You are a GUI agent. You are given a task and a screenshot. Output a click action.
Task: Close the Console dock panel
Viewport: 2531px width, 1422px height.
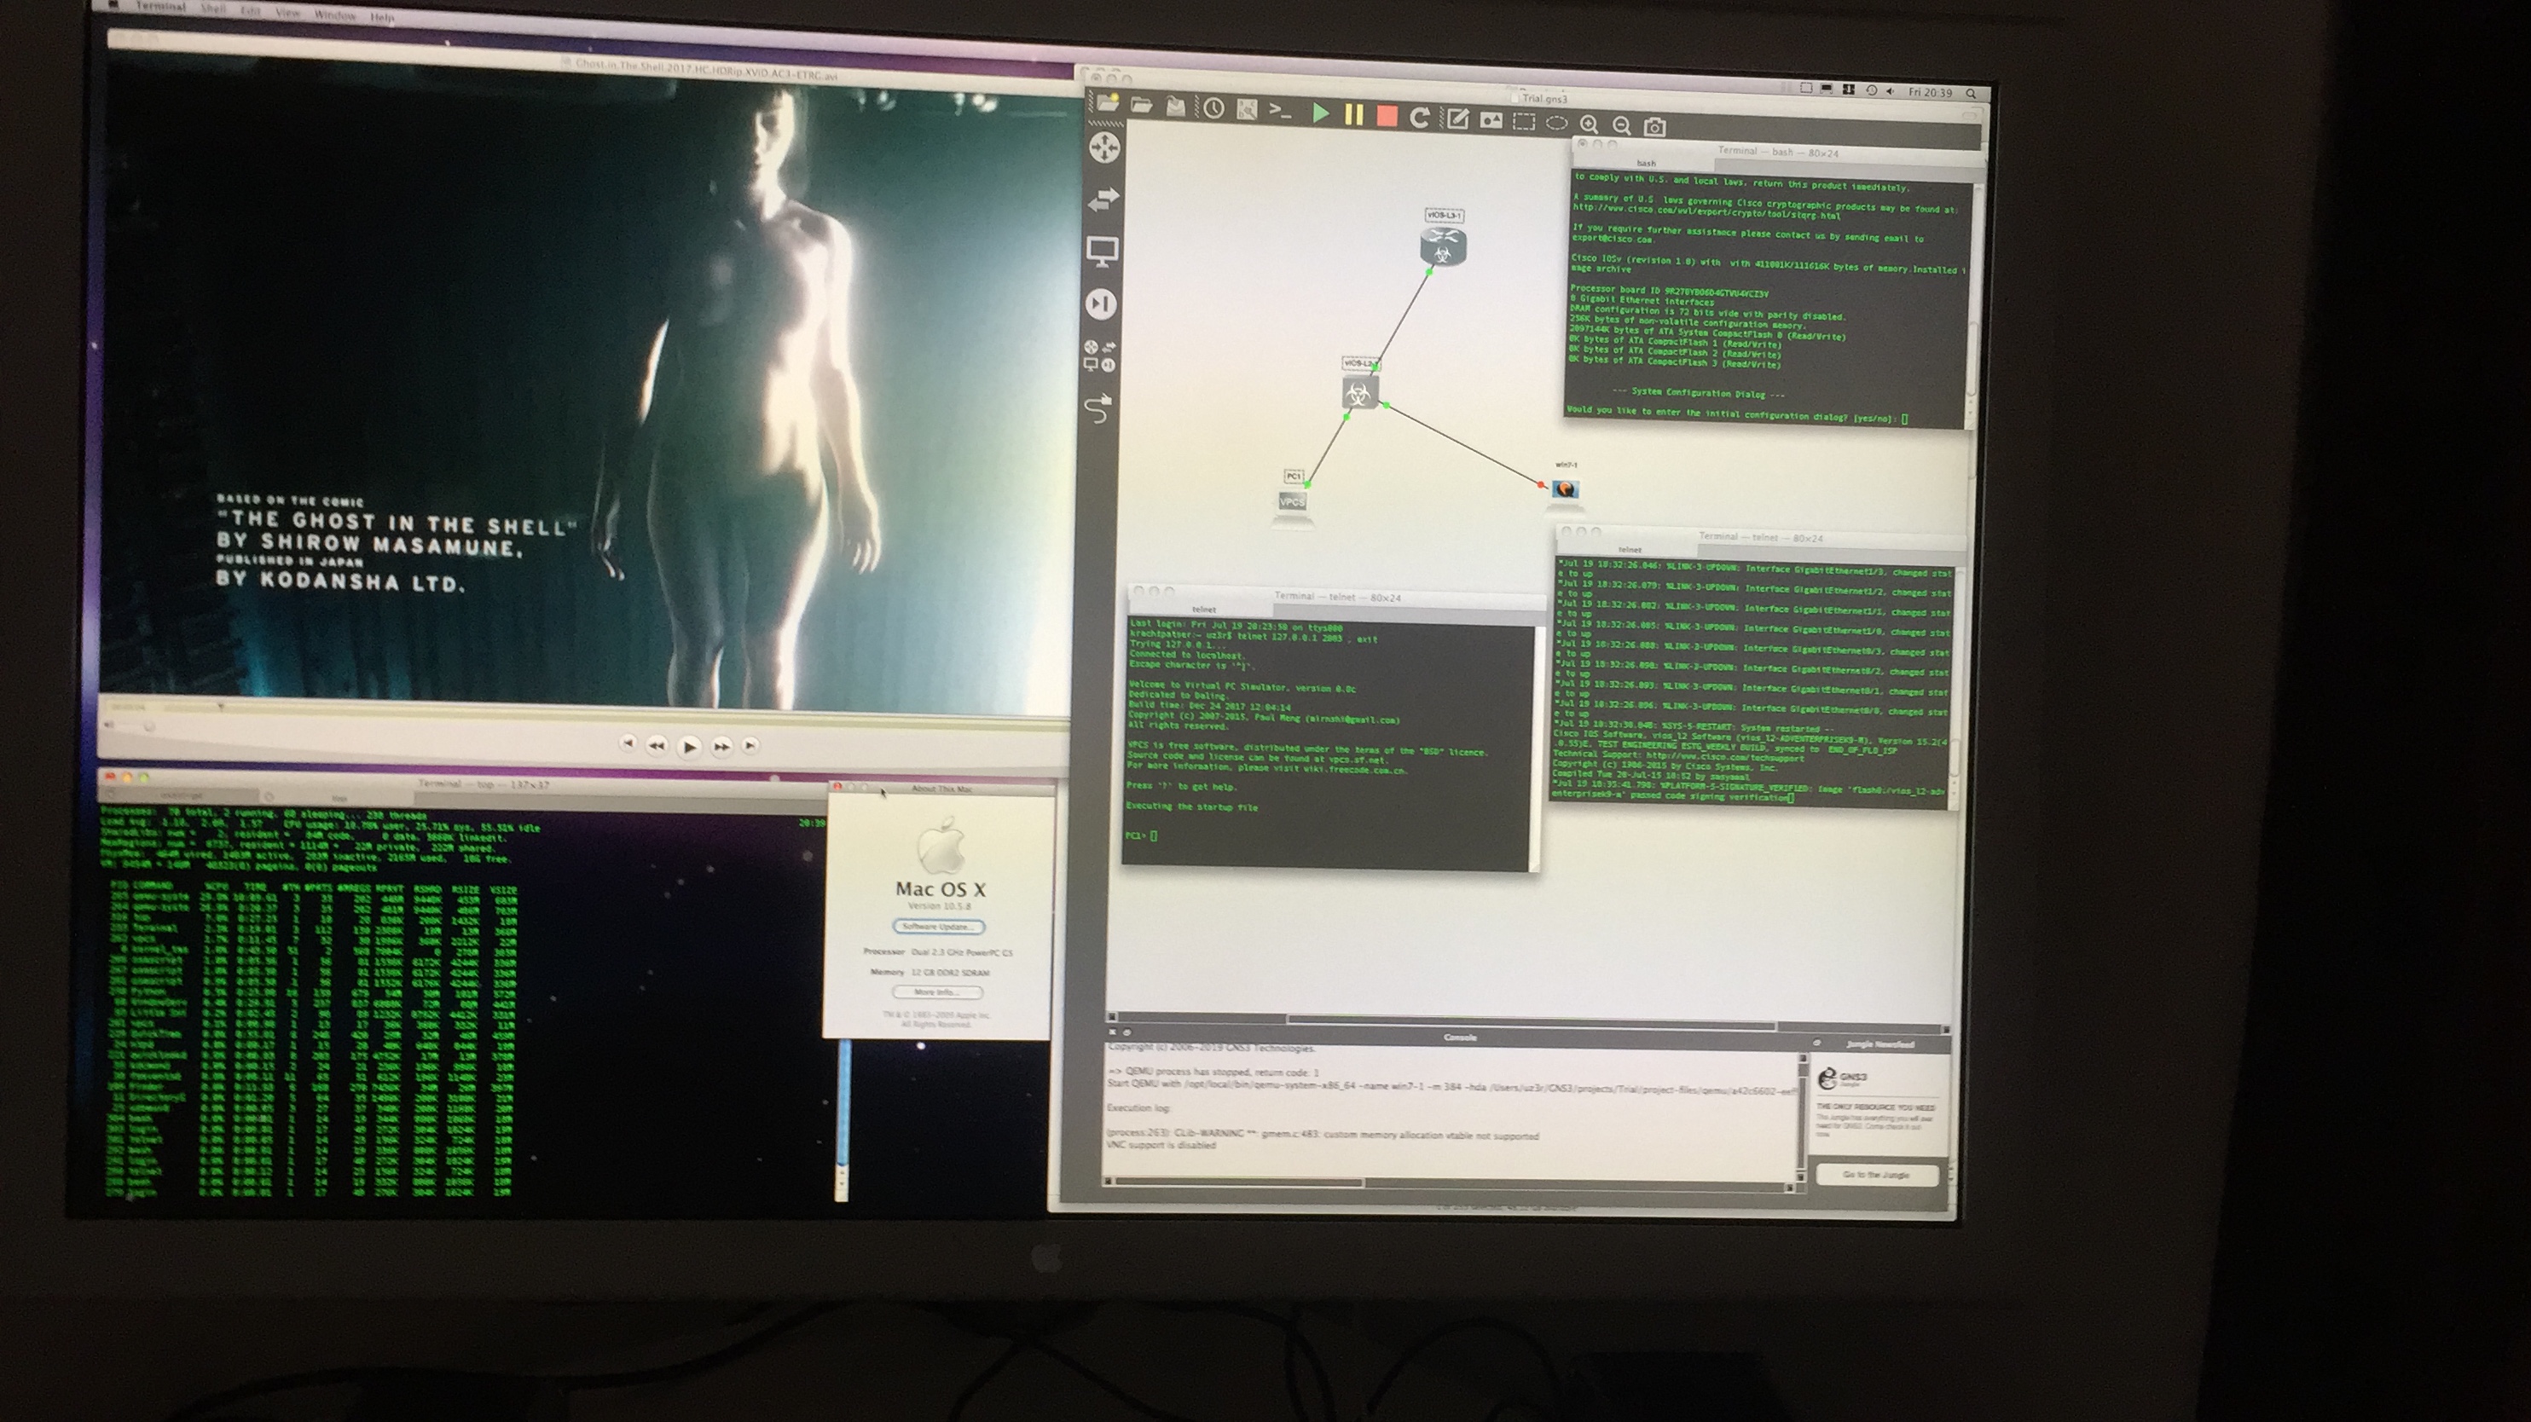coord(1113,1033)
